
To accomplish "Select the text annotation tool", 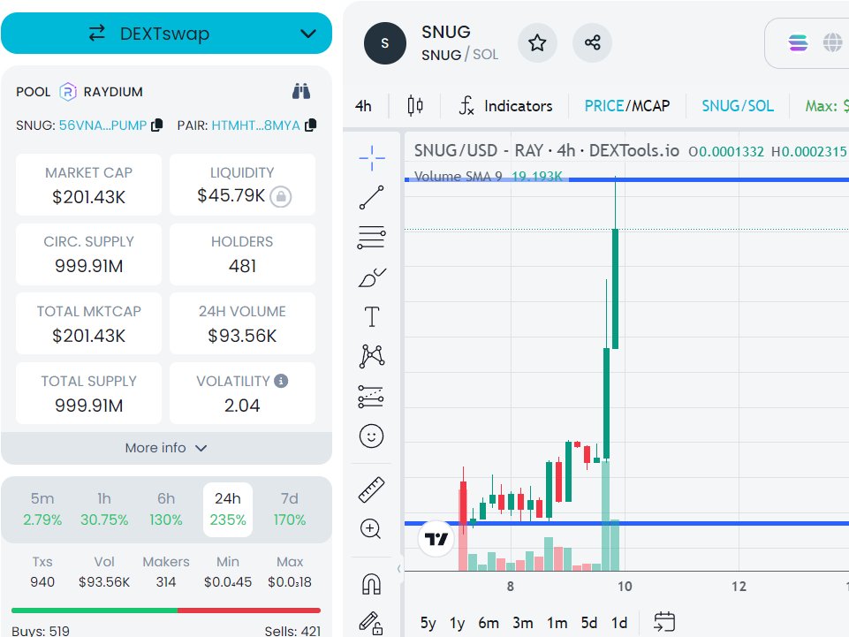I will click(371, 317).
